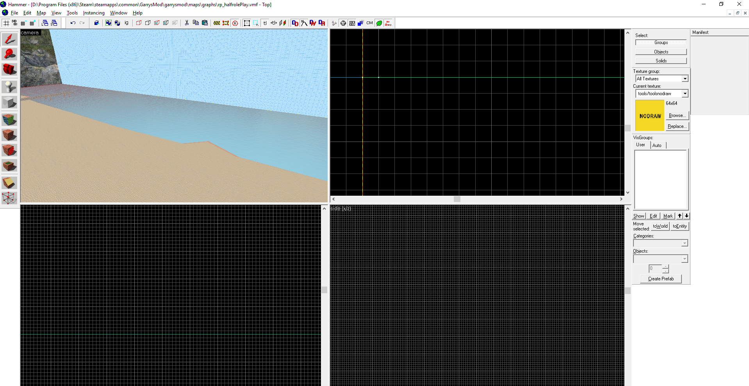Open the Help menu
Viewport: 749px width, 386px height.
click(137, 13)
